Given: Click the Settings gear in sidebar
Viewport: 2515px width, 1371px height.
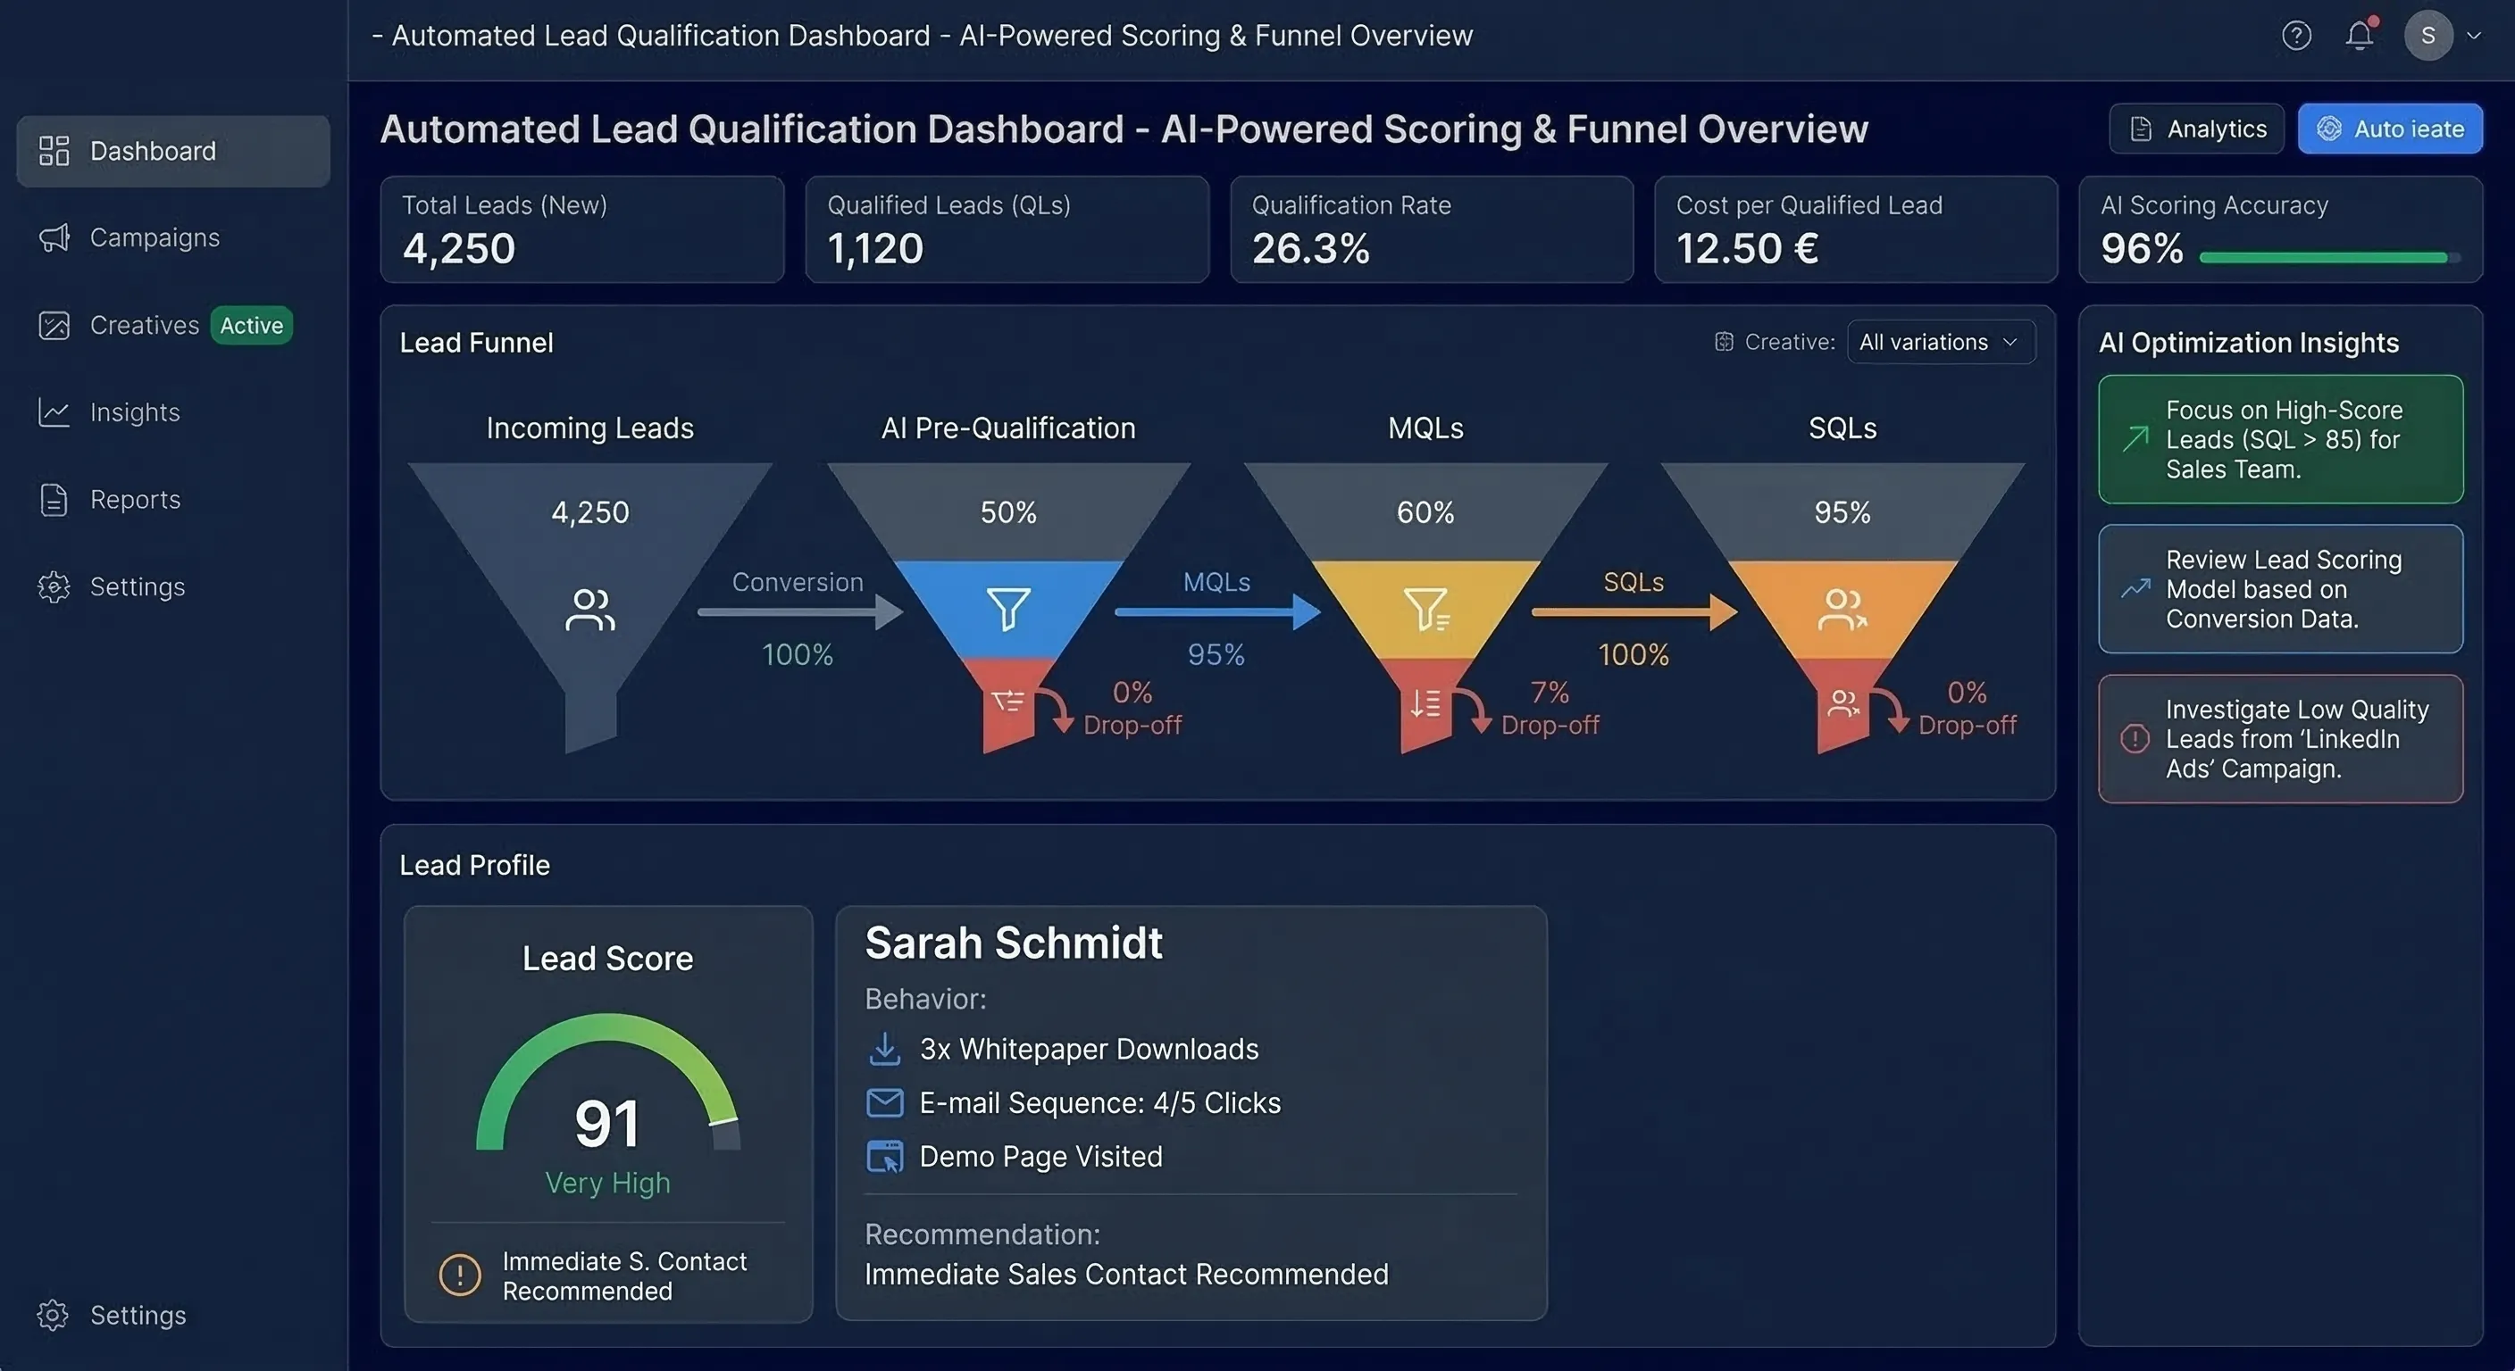Looking at the screenshot, I should coord(54,586).
